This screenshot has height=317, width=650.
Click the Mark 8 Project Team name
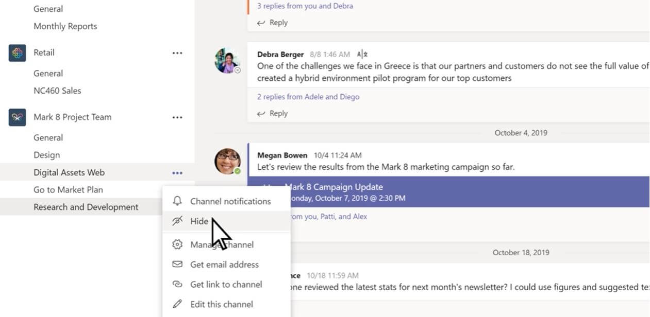pos(73,117)
